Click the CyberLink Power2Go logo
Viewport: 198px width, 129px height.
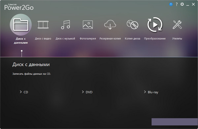point(19,7)
